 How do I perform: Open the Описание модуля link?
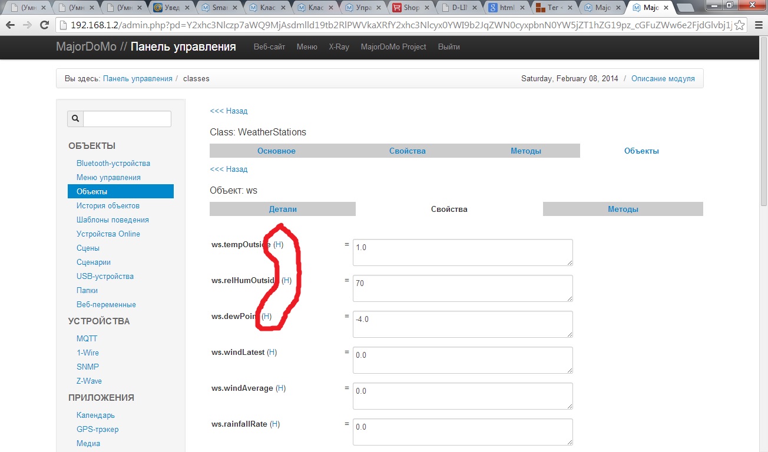663,78
